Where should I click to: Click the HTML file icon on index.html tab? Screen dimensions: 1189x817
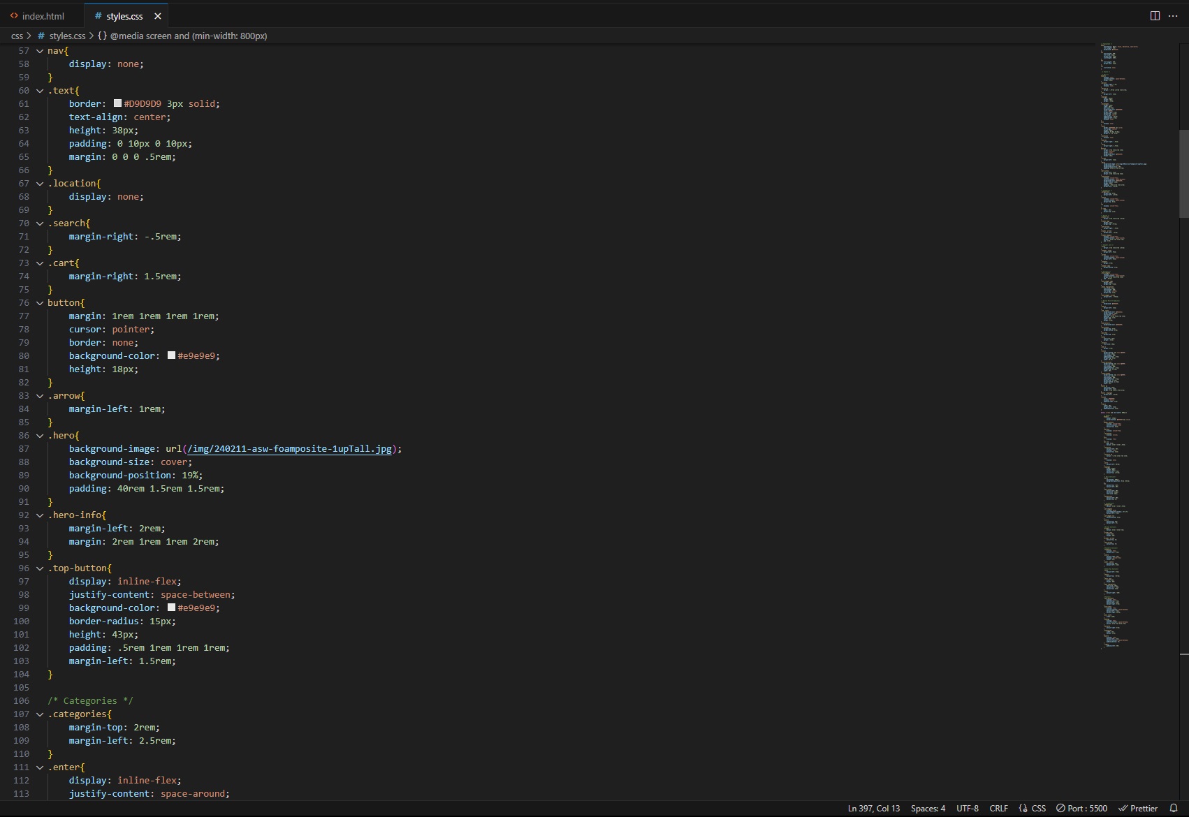[x=14, y=16]
